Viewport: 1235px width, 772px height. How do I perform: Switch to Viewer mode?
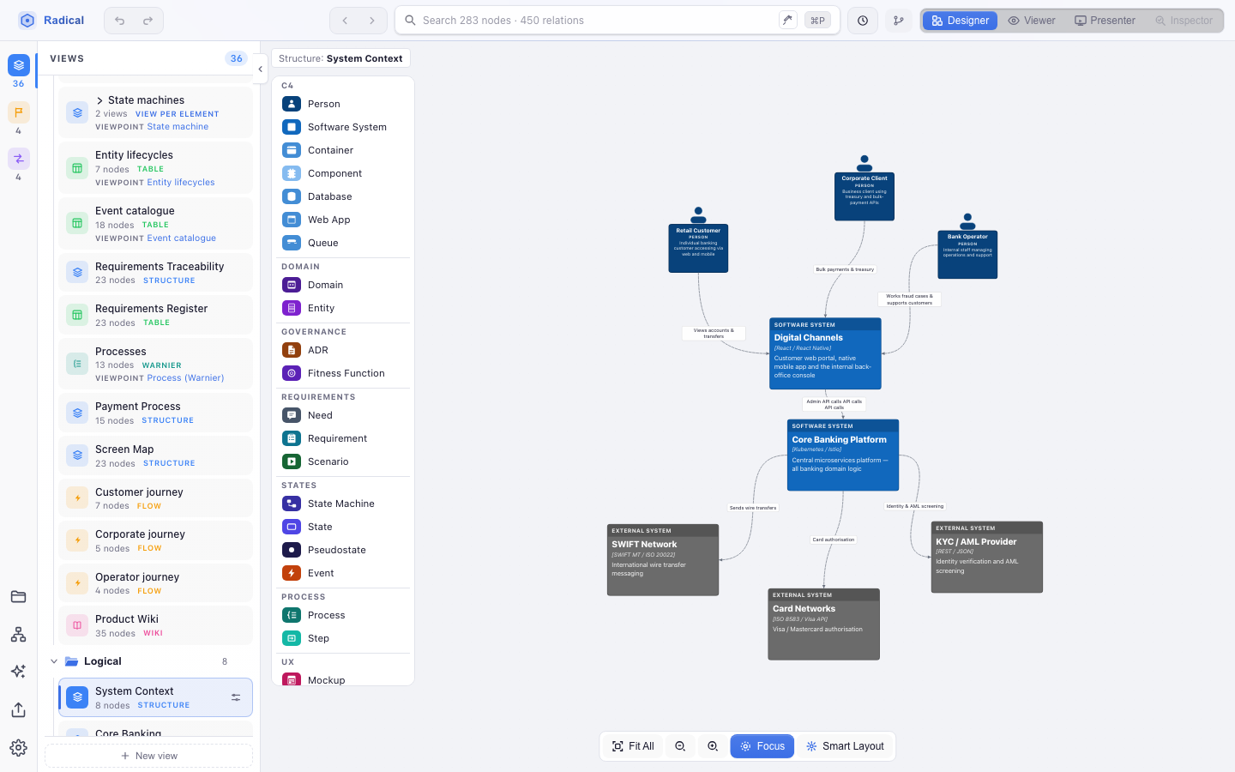[1032, 21]
